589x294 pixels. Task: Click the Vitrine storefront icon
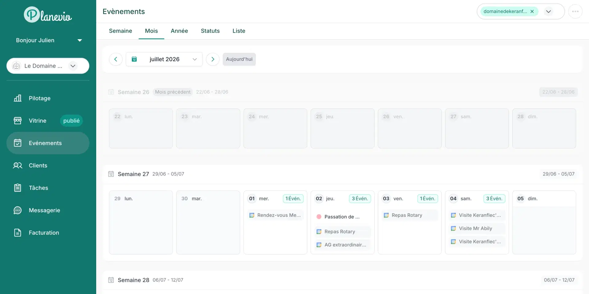click(17, 121)
